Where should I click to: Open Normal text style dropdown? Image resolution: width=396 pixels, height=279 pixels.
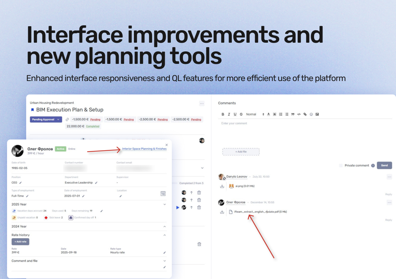pyautogui.click(x=255, y=114)
